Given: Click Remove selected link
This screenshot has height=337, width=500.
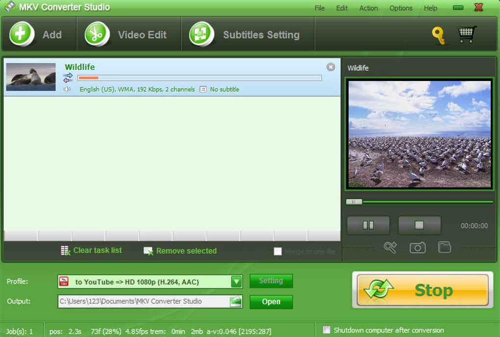Looking at the screenshot, I should (x=187, y=251).
